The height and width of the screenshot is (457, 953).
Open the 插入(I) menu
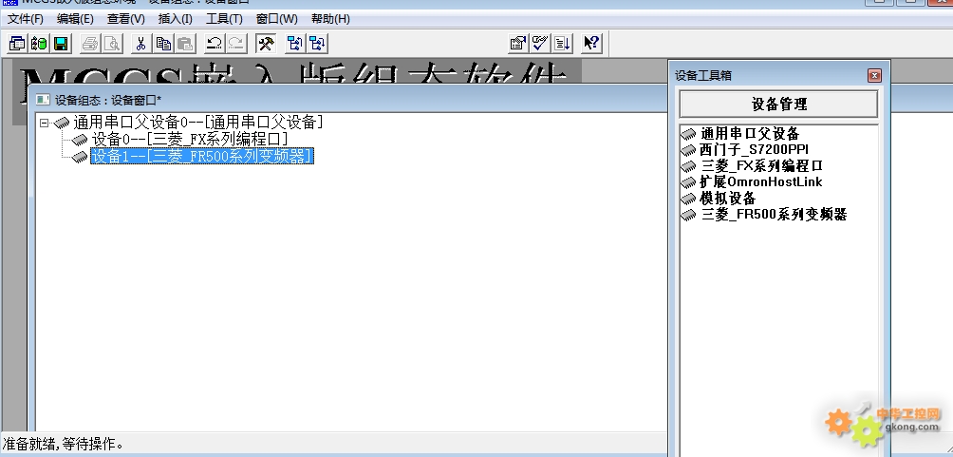[x=175, y=19]
